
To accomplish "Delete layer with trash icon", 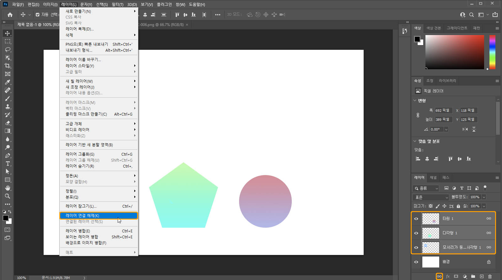I will pos(490,277).
